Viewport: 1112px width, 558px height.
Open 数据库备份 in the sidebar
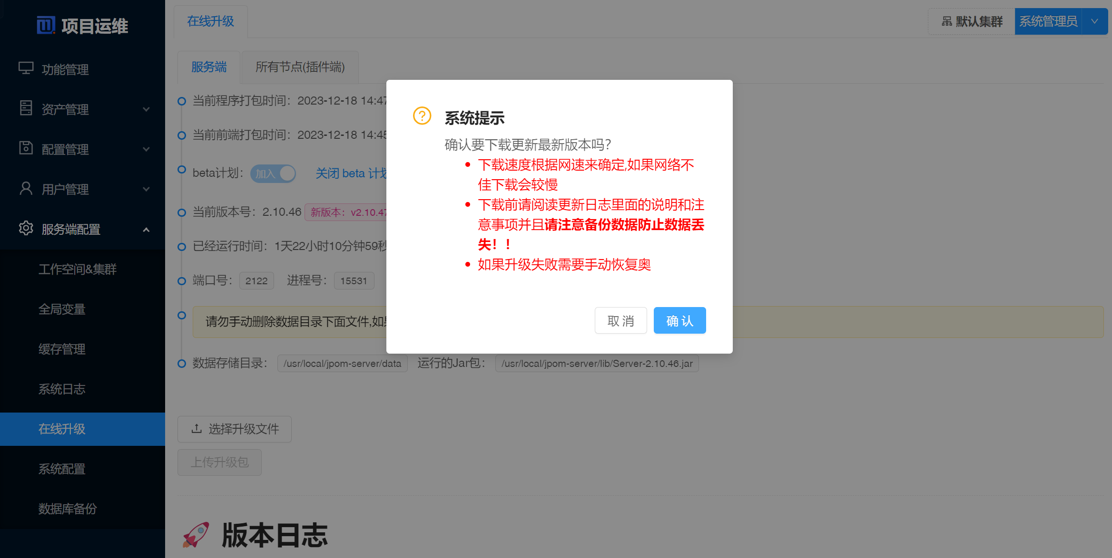point(67,509)
